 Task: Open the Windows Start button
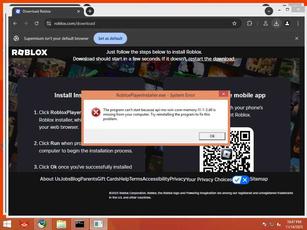7,224
